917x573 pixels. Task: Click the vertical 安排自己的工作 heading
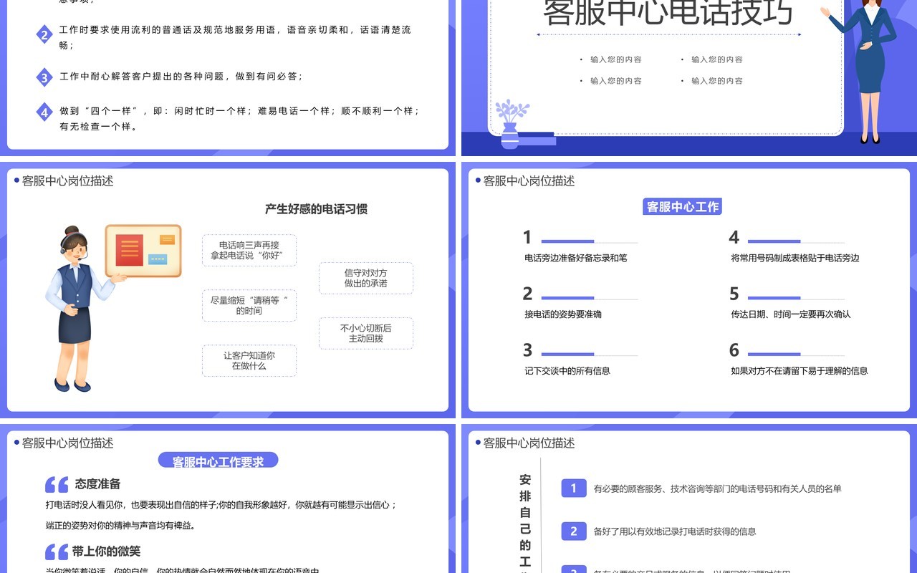click(x=525, y=523)
